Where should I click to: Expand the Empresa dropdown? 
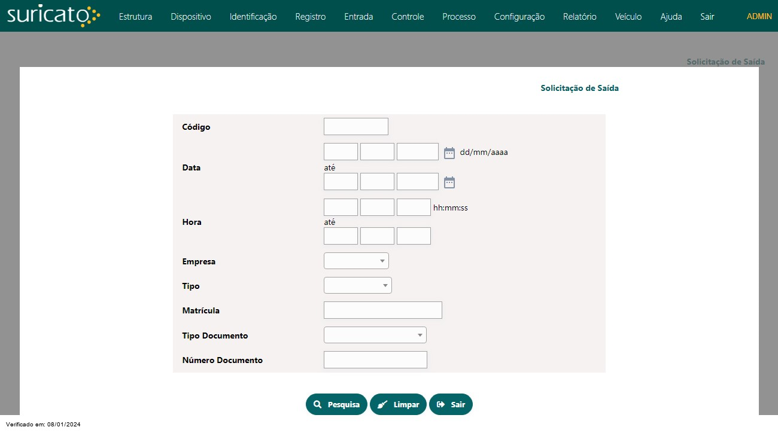(356, 261)
